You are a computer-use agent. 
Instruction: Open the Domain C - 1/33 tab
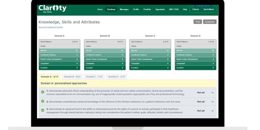[94, 77]
